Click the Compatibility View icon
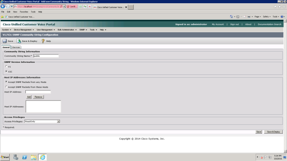 pos(80,6)
